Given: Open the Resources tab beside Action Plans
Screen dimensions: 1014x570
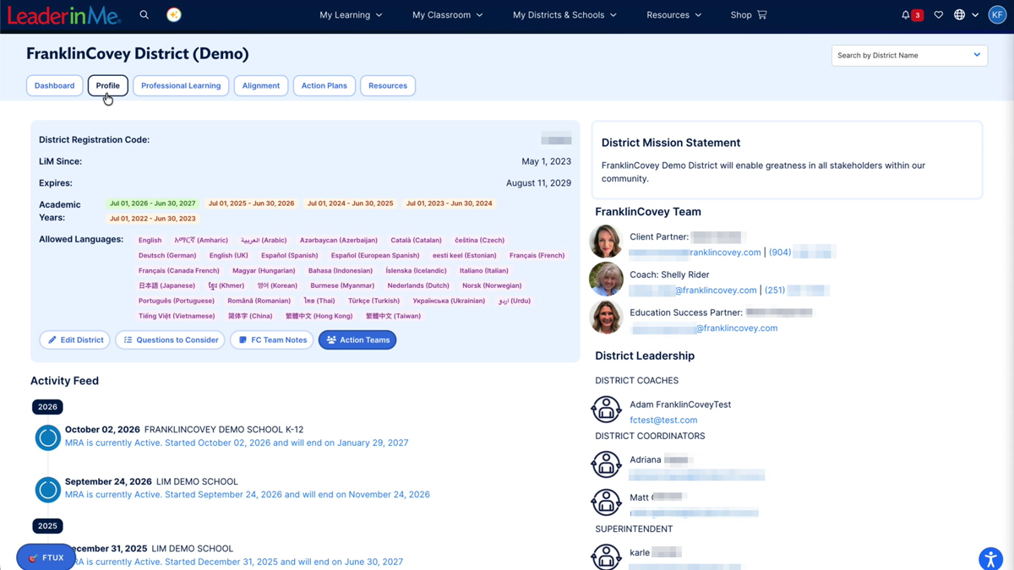Looking at the screenshot, I should point(388,85).
